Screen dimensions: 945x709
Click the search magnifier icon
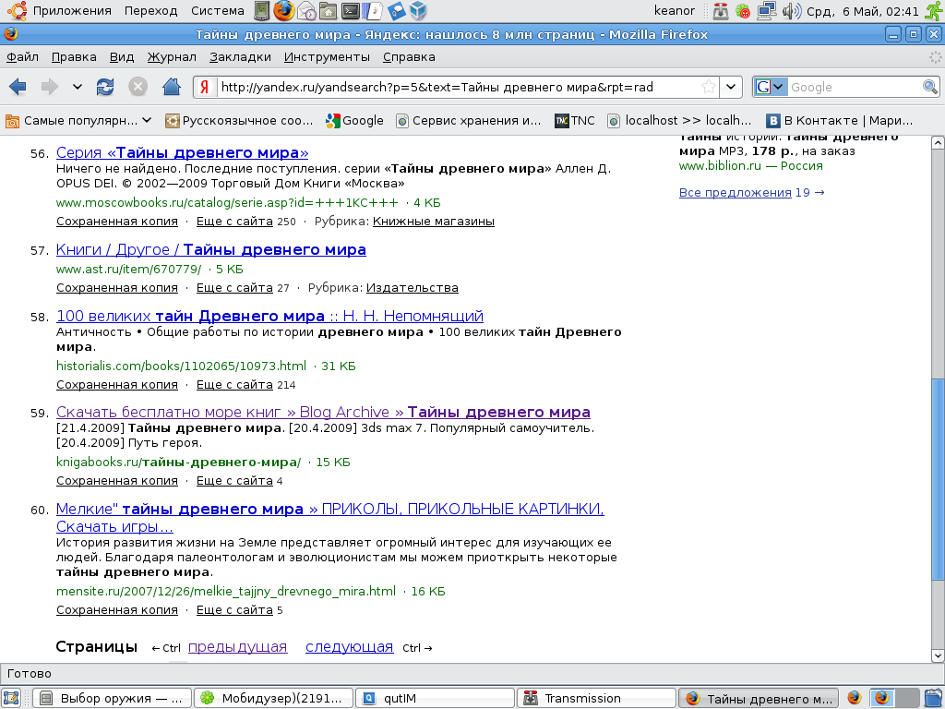930,87
